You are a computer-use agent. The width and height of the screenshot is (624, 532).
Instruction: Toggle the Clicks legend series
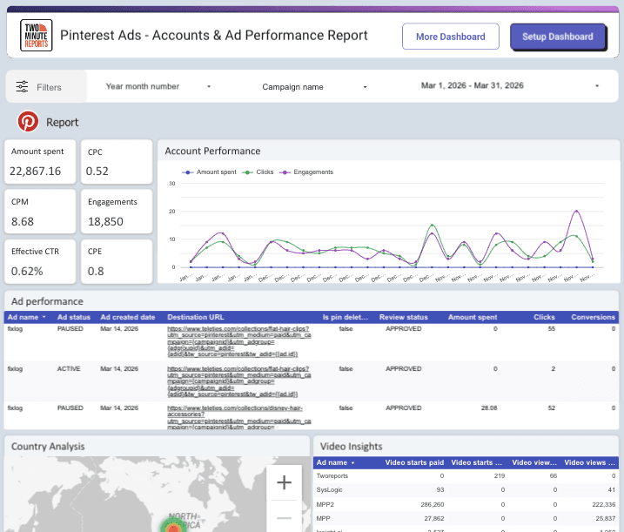tap(258, 172)
